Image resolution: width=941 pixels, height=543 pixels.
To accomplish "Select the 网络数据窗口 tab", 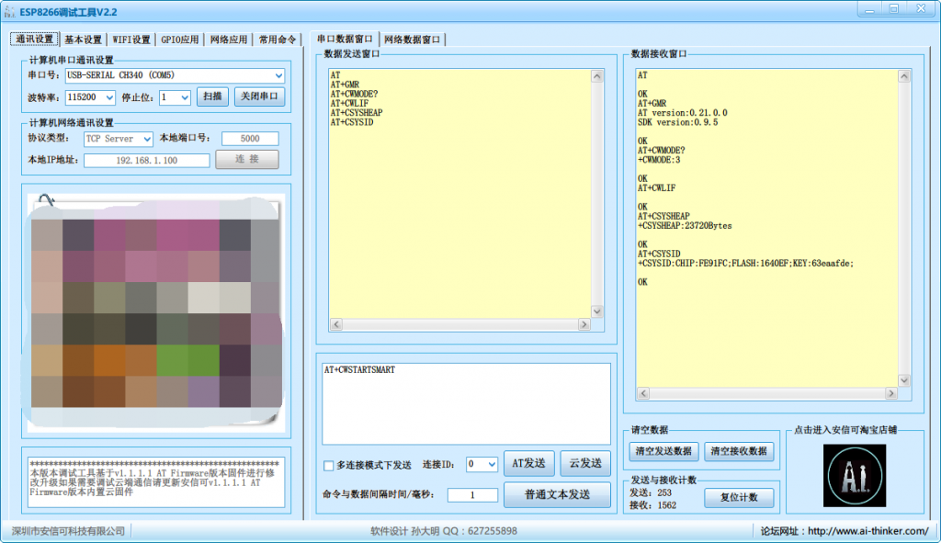I will pos(413,40).
